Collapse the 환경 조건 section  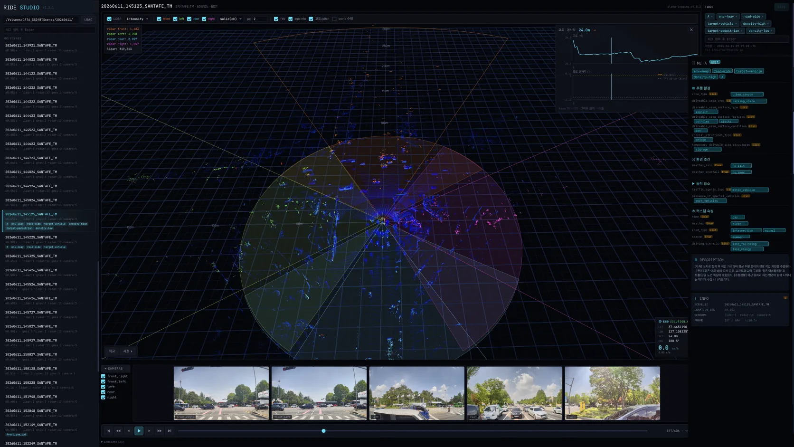click(x=701, y=160)
